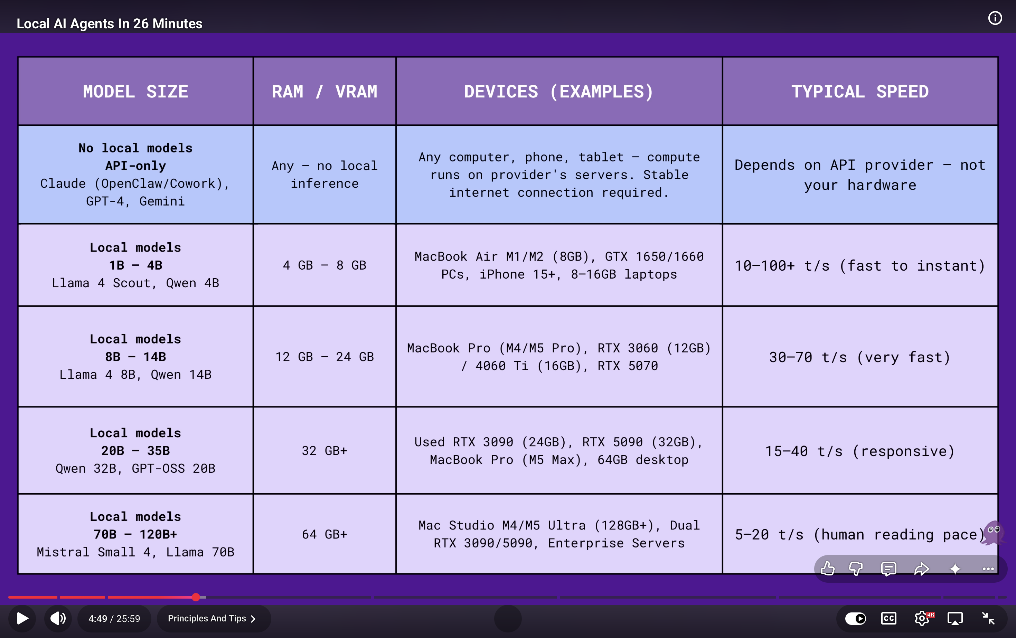Screen dimensions: 1016x638
Task: Click the 'MacBook Air M1/M2 (8GB)' cell
Action: click(559, 265)
